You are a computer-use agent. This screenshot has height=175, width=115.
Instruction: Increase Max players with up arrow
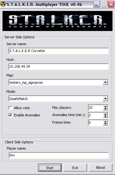(x=105, y=106)
